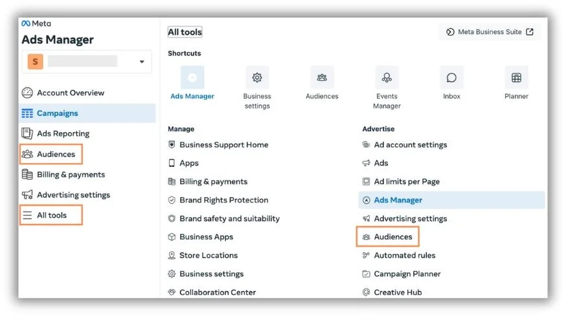Click the external link arrow icon

[530, 32]
